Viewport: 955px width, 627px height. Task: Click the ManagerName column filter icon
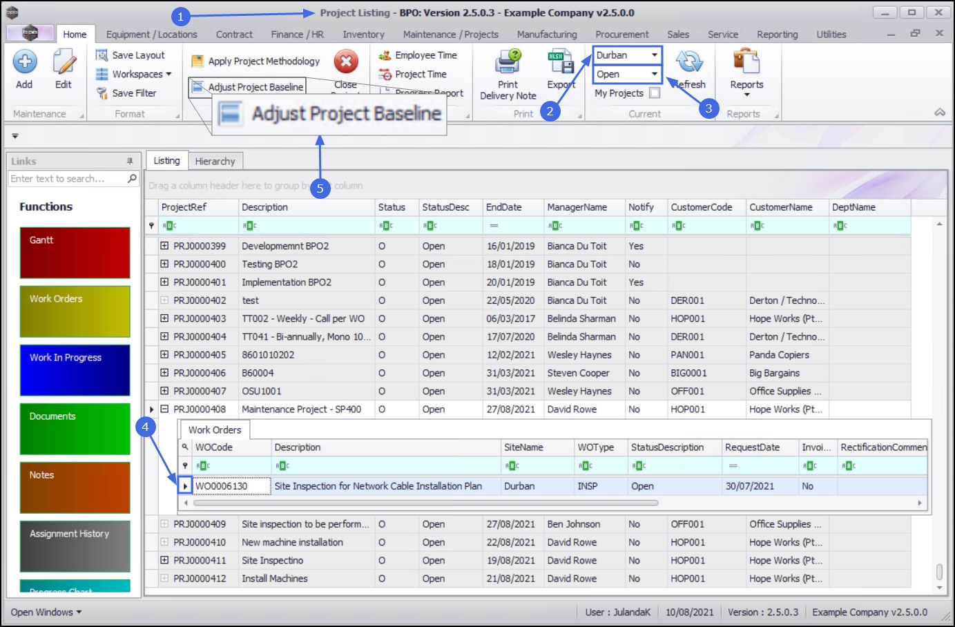(555, 226)
